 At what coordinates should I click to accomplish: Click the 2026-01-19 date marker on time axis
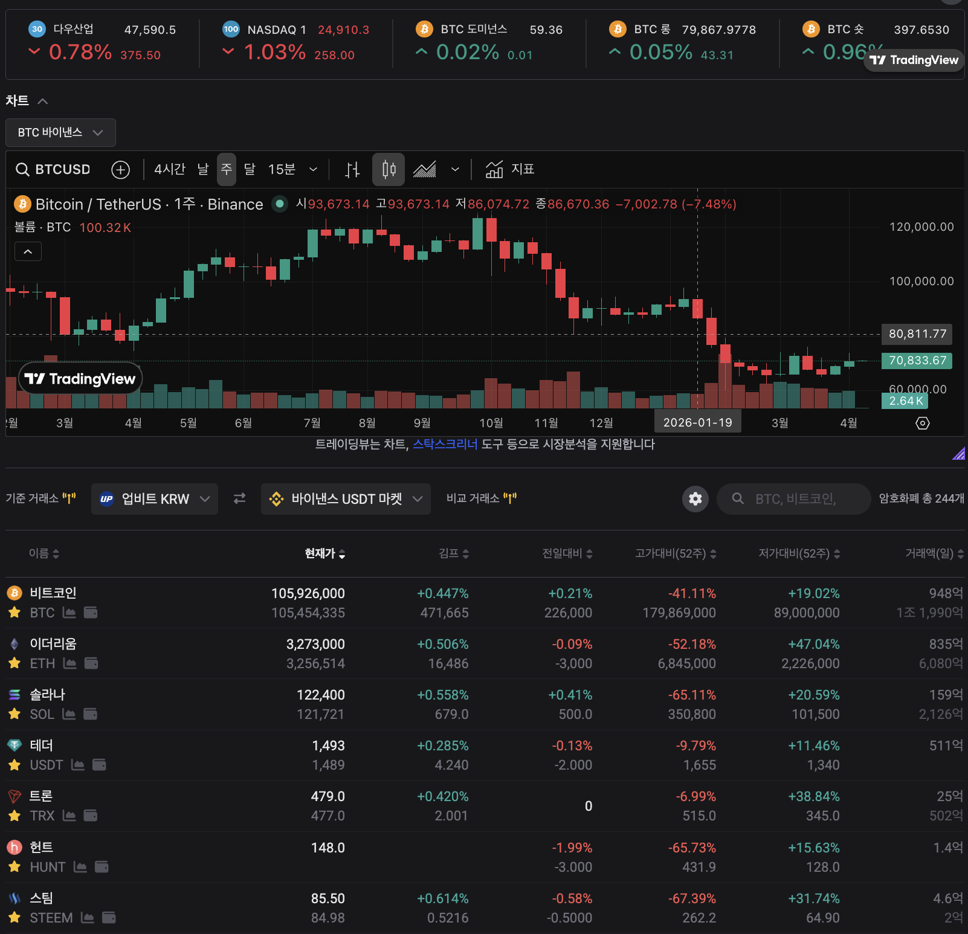(698, 422)
